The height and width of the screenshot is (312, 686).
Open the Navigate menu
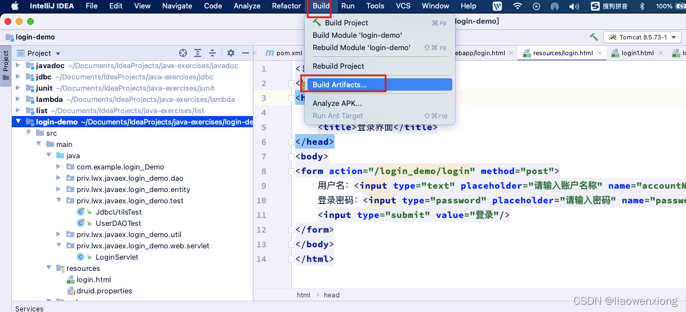[177, 6]
